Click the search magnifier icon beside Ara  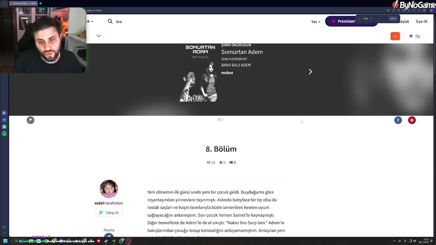pos(110,21)
